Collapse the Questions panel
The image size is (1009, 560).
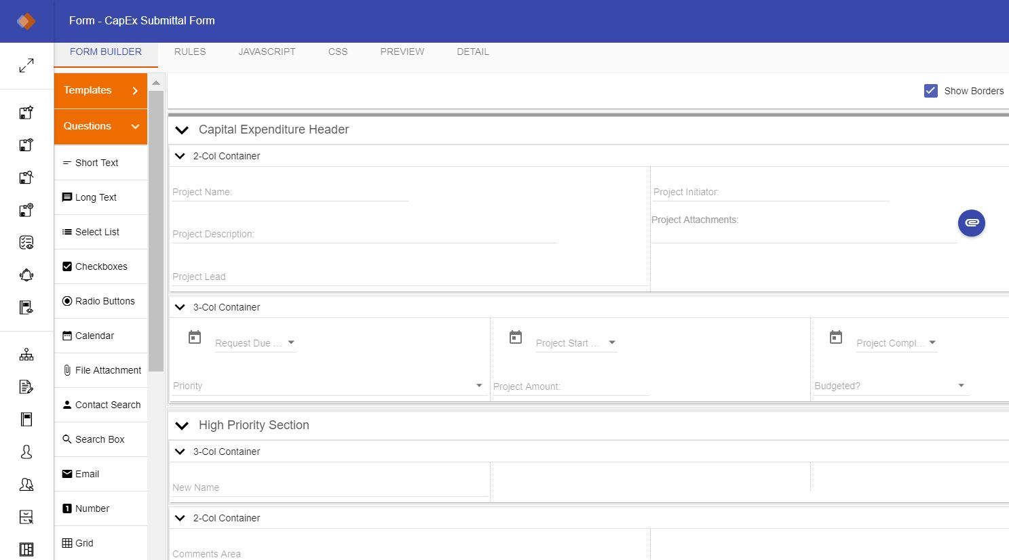pos(100,127)
